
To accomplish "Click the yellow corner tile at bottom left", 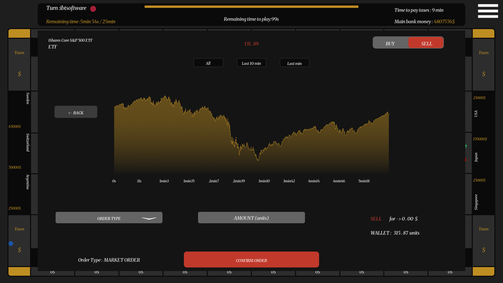I will pos(19,271).
